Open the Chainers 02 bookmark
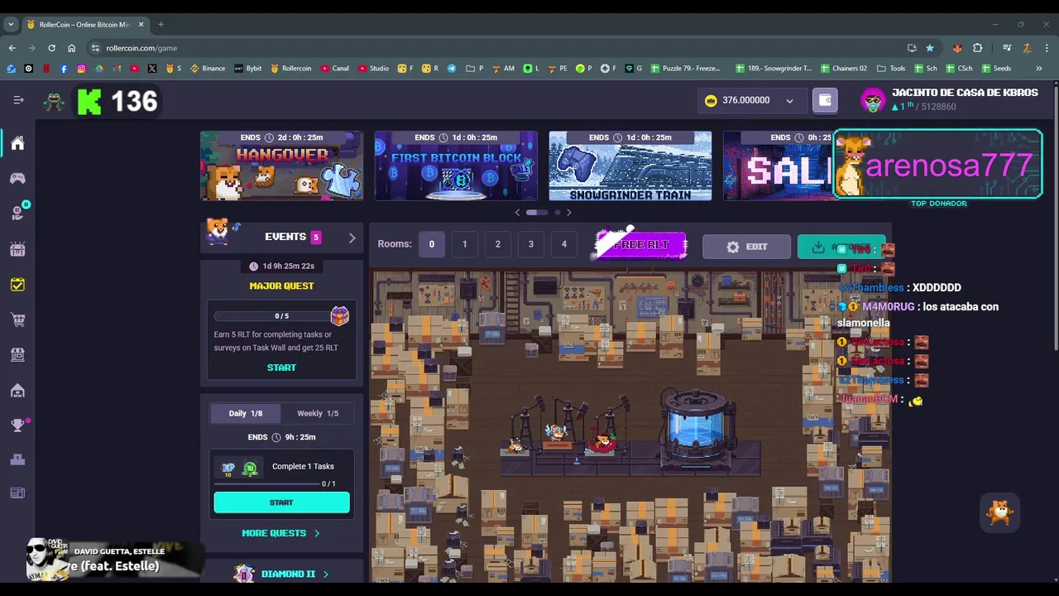 coord(844,68)
